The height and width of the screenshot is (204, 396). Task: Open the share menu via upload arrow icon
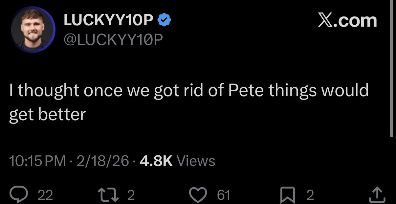point(377,195)
